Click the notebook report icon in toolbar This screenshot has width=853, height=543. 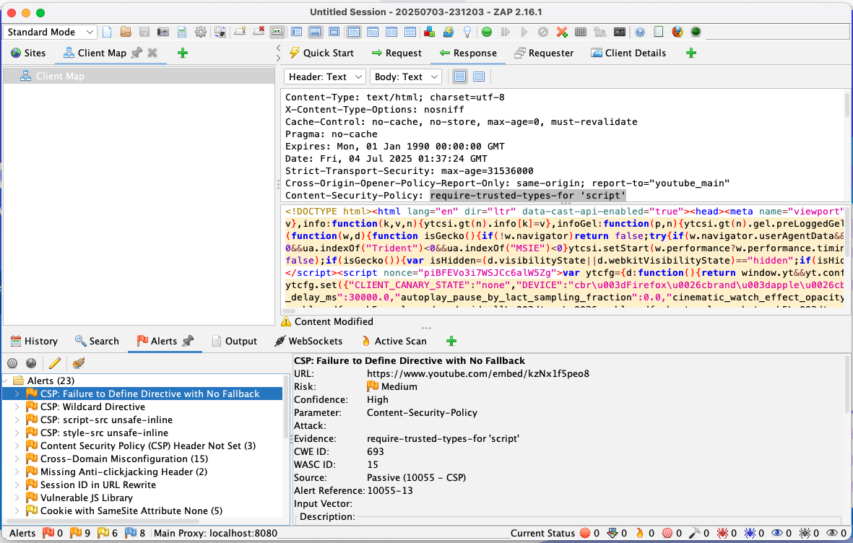point(658,32)
